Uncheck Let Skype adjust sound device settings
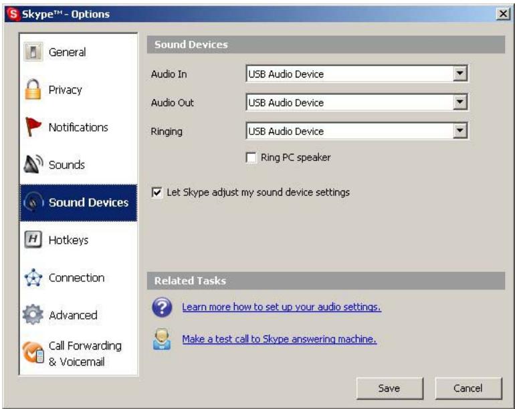The width and height of the screenshot is (515, 409). click(157, 192)
